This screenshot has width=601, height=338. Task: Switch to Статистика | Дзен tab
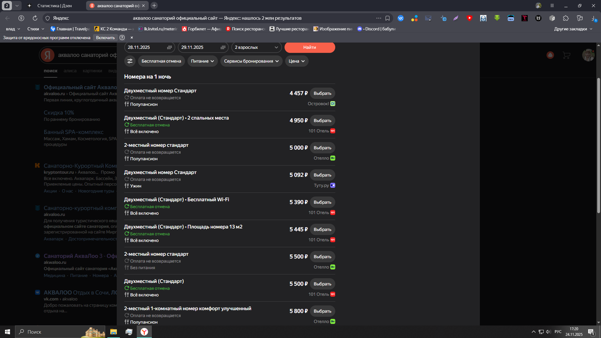pos(55,6)
